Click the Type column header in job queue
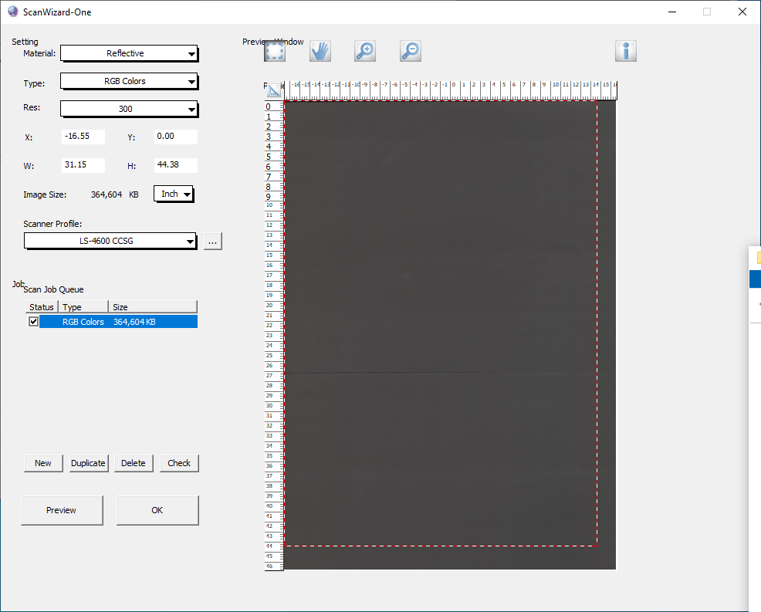The image size is (761, 612). coord(83,307)
